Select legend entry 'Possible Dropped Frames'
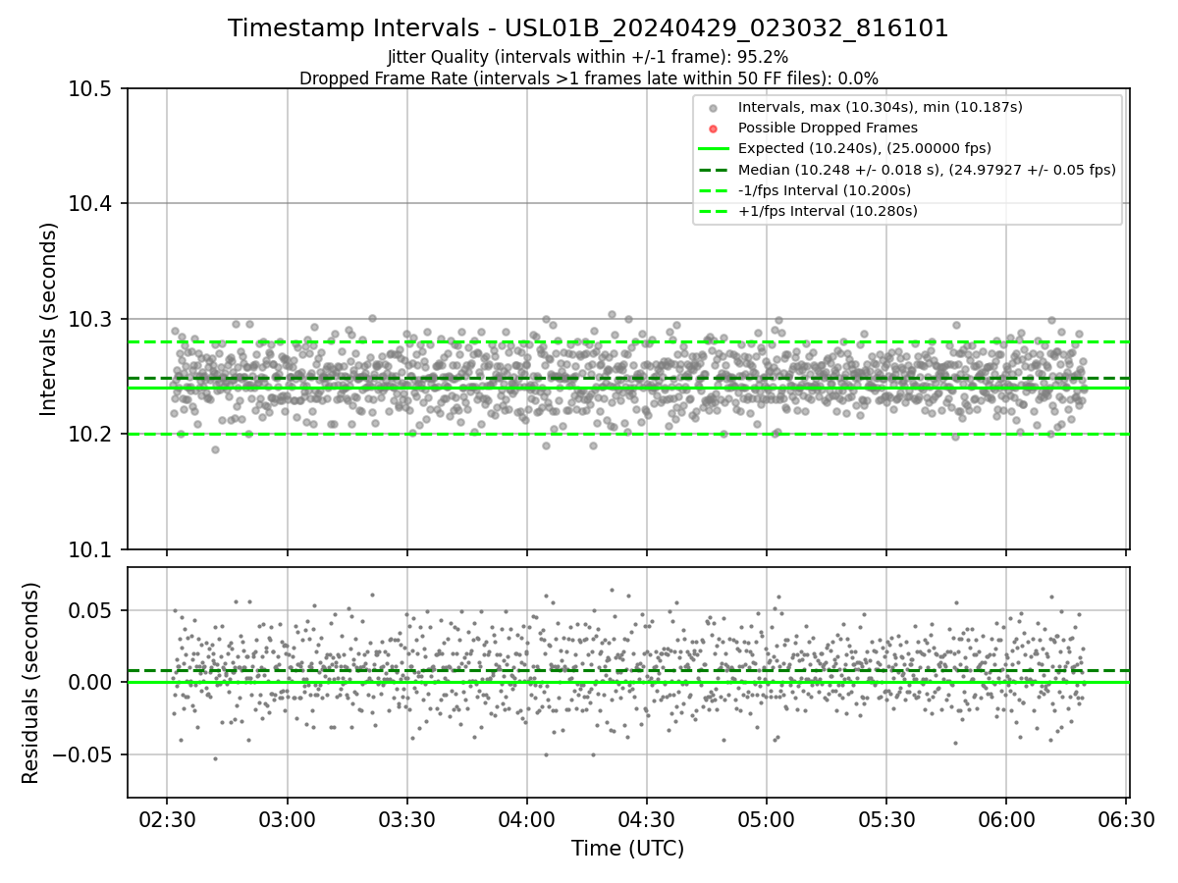The height and width of the screenshot is (883, 1178). (828, 128)
